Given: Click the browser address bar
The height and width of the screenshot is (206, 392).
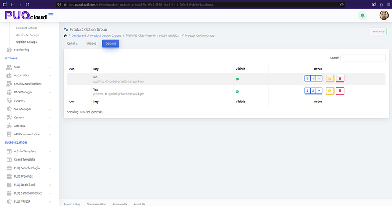Looking at the screenshot, I should pyautogui.click(x=200, y=5).
